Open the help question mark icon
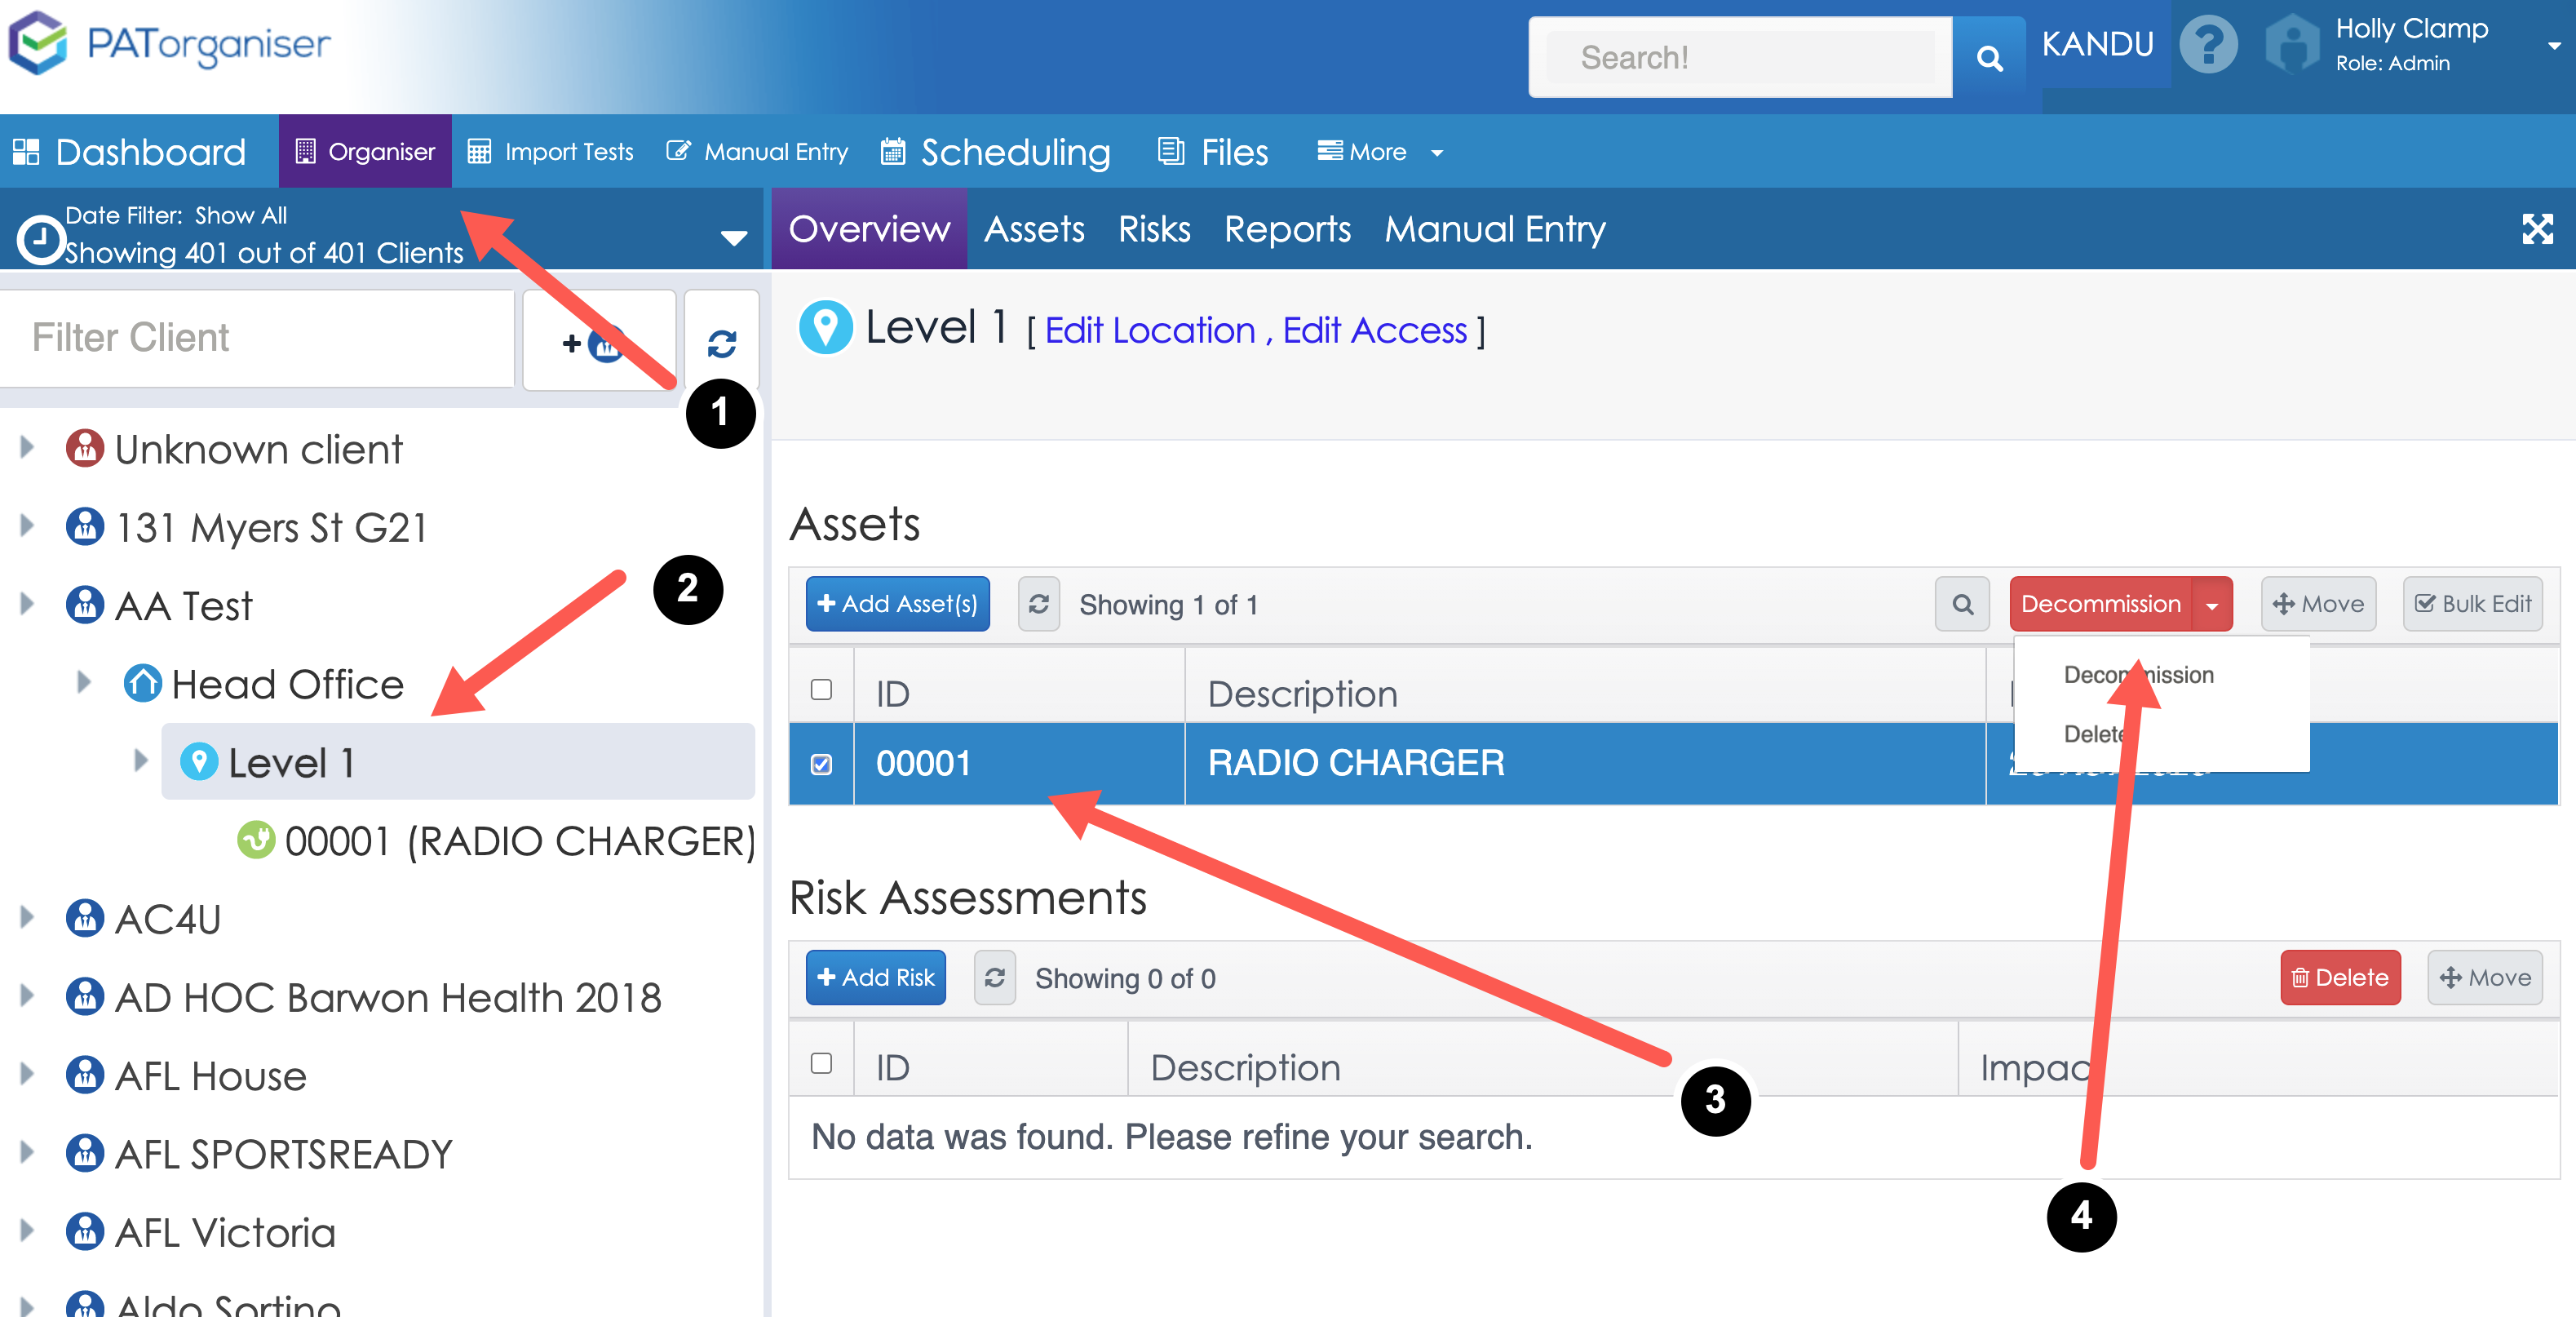The image size is (2576, 1317). point(2208,45)
